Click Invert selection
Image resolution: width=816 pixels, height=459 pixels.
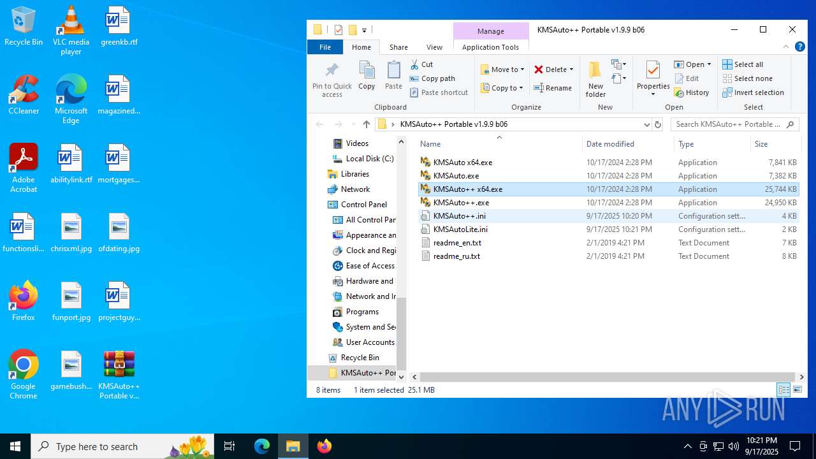point(753,92)
